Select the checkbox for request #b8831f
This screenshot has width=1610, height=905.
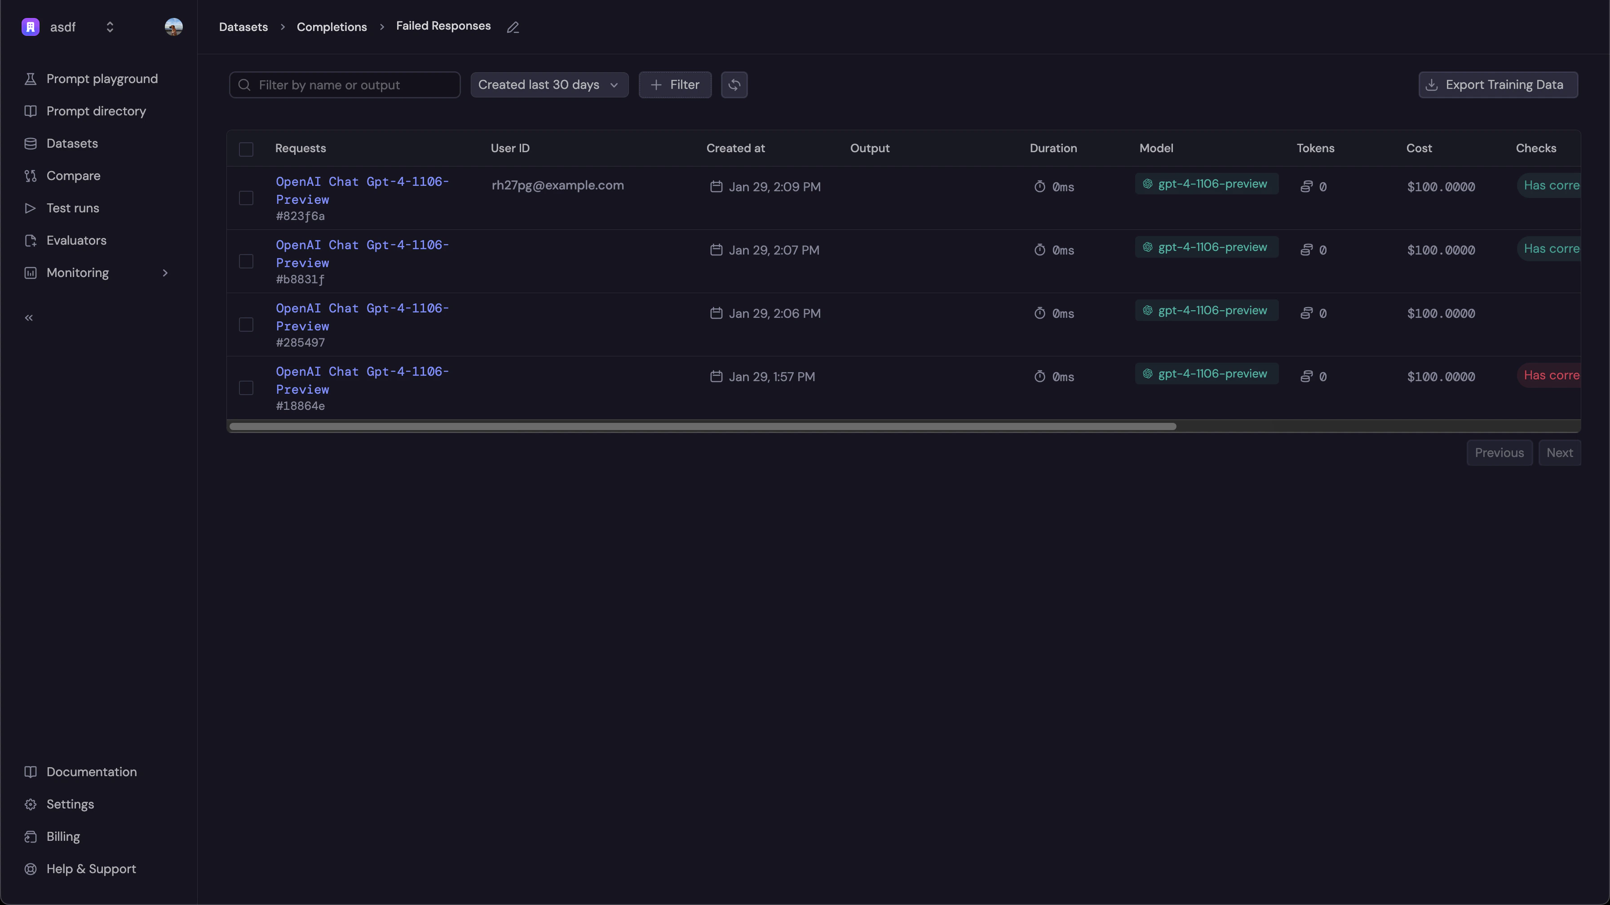pyautogui.click(x=246, y=261)
